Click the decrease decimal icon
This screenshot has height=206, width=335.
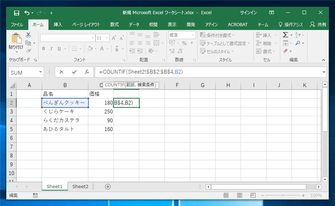(x=180, y=51)
